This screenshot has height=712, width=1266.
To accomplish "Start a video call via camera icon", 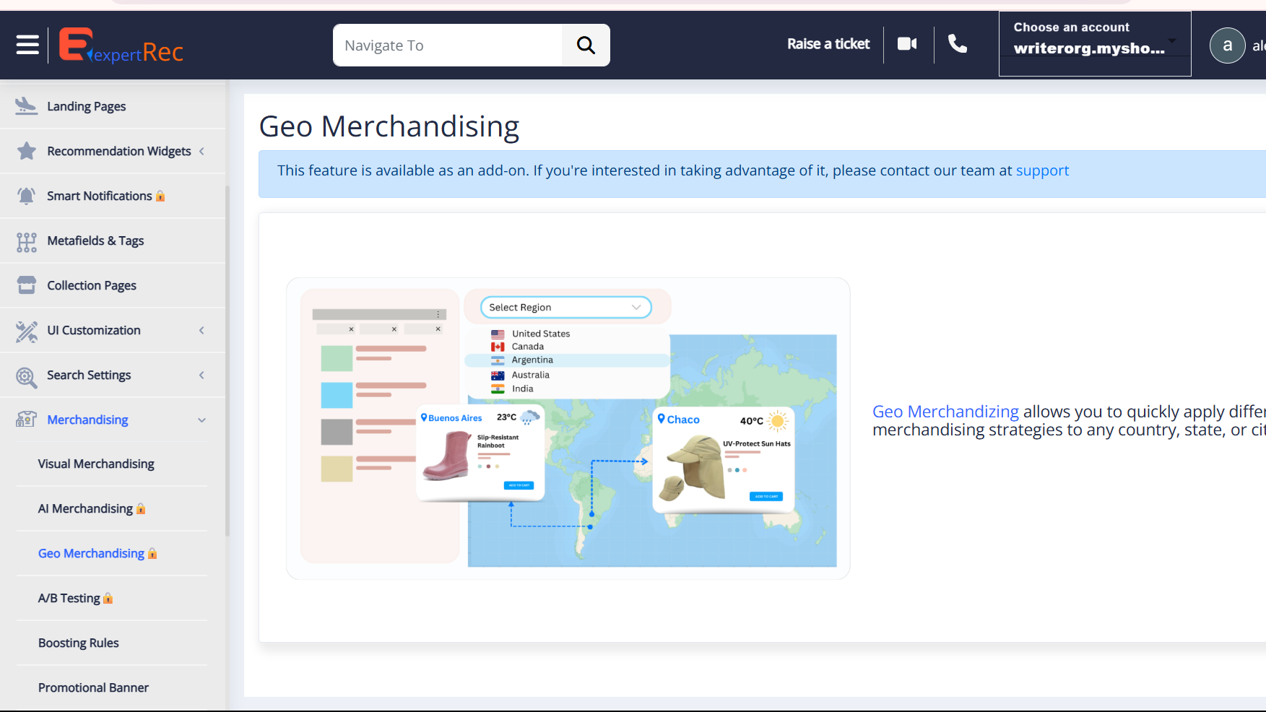I will (x=907, y=44).
